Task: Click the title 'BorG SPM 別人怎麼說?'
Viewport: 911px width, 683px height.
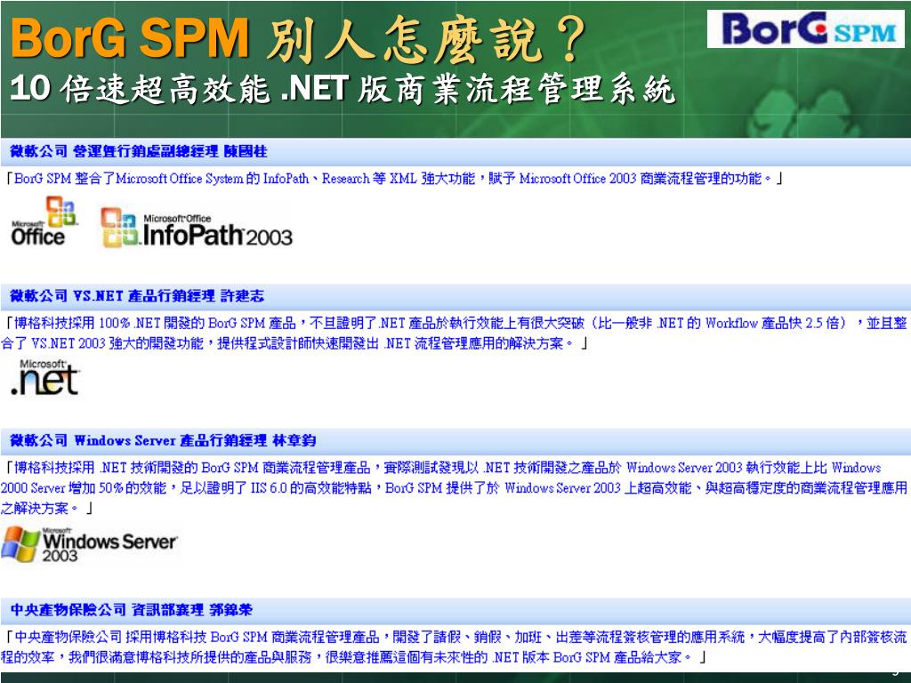Action: pos(298,38)
